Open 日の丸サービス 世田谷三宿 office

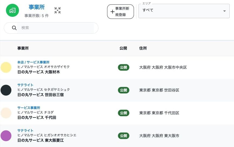tap(41, 95)
